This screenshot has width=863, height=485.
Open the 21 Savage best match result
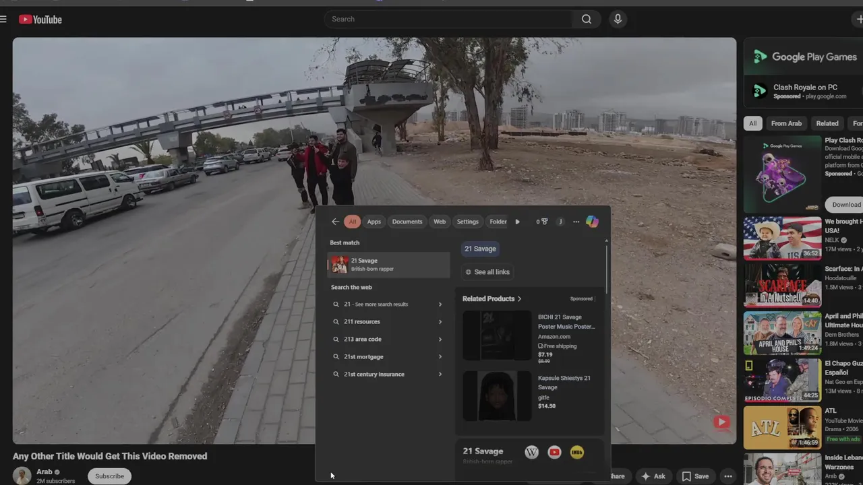389,265
